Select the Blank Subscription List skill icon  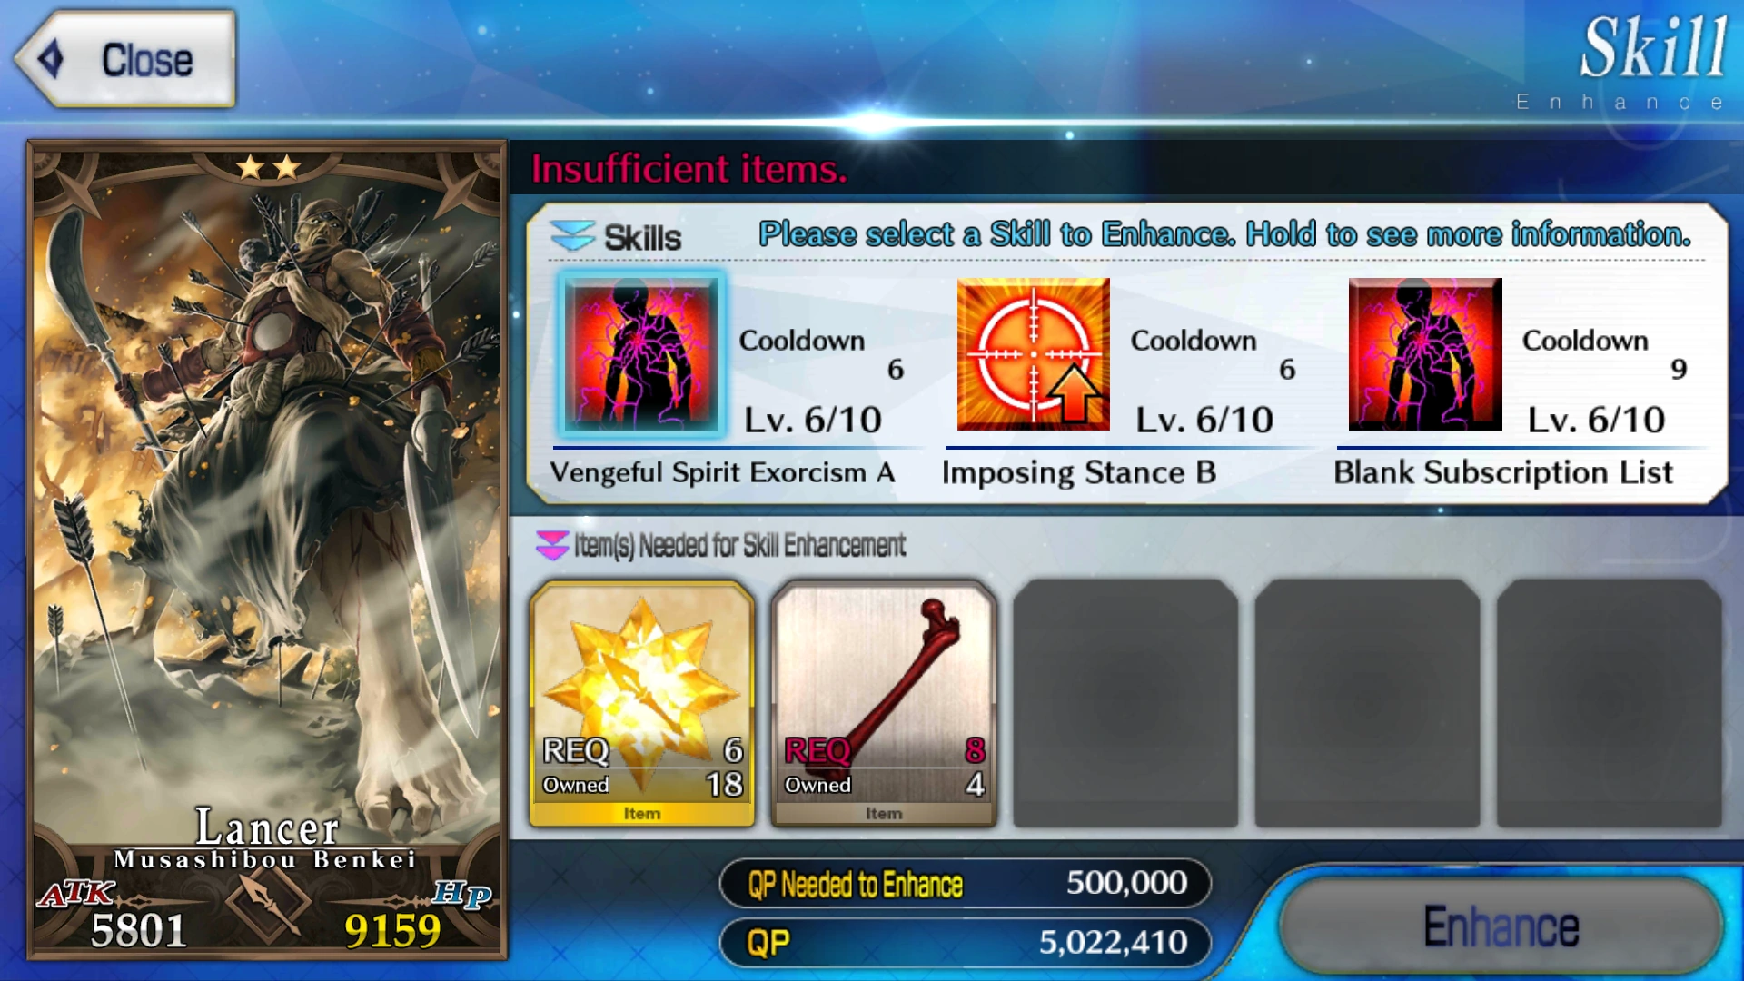point(1425,354)
